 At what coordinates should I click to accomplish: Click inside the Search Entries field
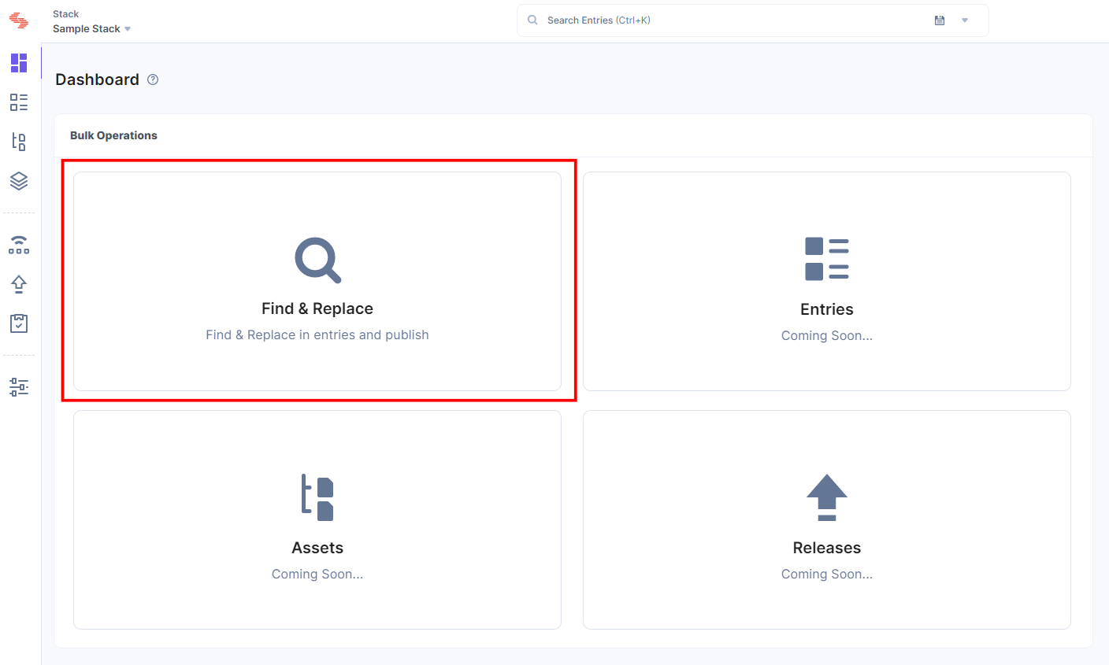(x=709, y=20)
